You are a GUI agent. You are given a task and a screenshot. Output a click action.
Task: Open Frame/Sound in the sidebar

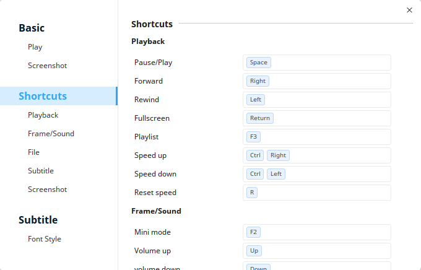(x=51, y=134)
